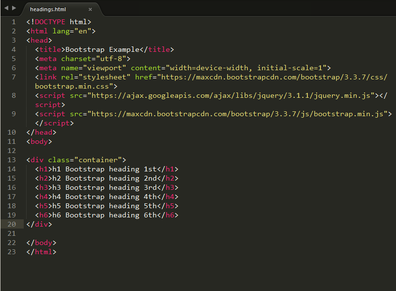396x291 pixels.
Task: Click the div tag on line 13
Action: 37,160
